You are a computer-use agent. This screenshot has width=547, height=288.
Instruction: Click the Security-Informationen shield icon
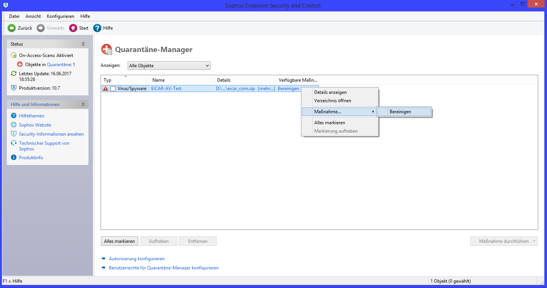14,134
